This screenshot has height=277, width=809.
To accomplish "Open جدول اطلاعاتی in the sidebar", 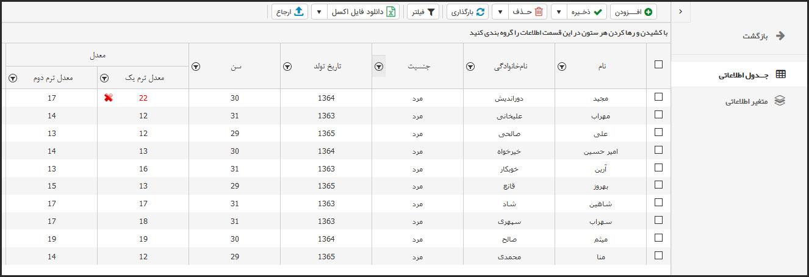I will [739, 75].
